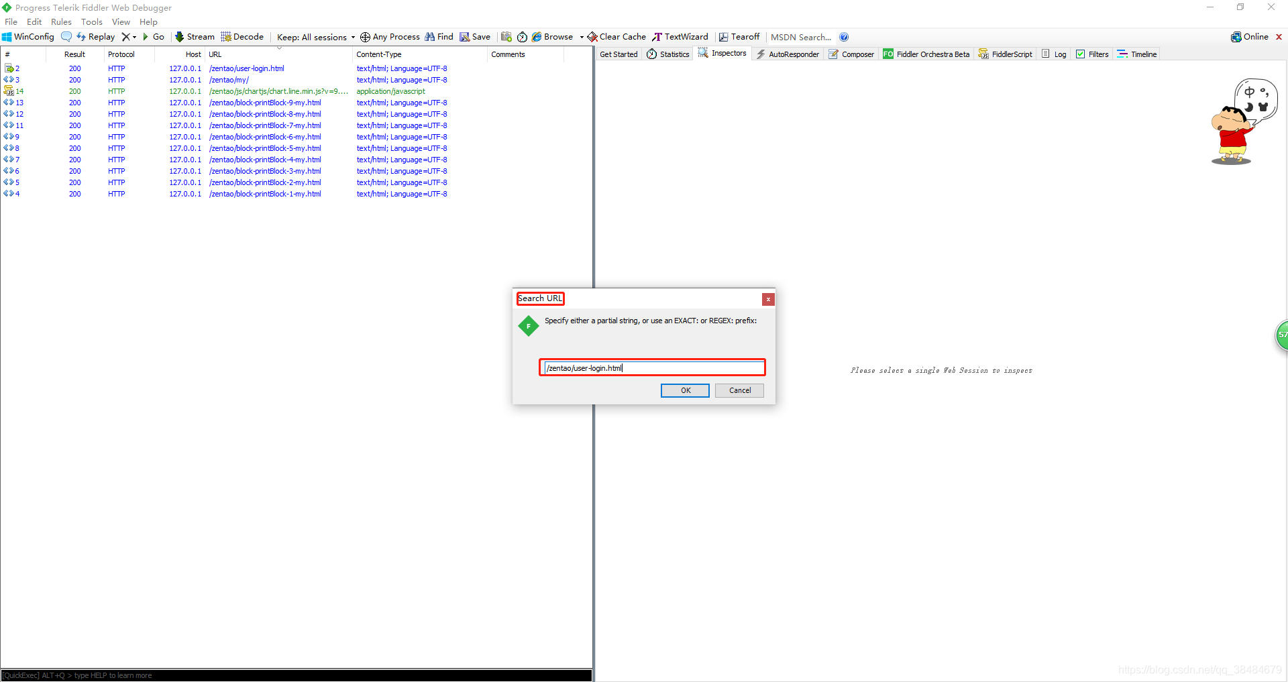Open the Fiddler Orchestra Beta tab
The width and height of the screenshot is (1288, 682).
(x=926, y=54)
